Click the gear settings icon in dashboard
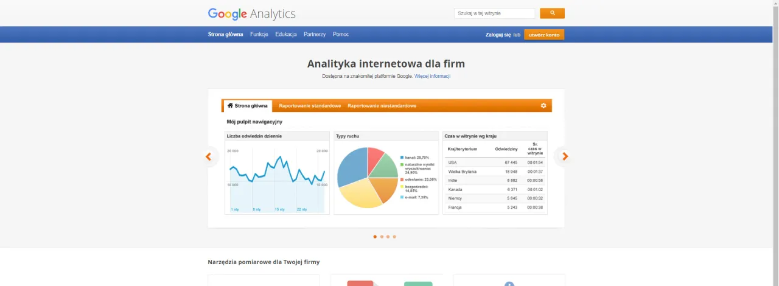 point(543,106)
